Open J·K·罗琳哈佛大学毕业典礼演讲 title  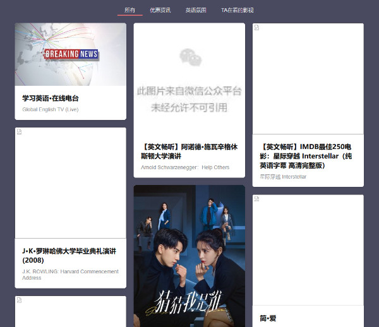click(69, 255)
